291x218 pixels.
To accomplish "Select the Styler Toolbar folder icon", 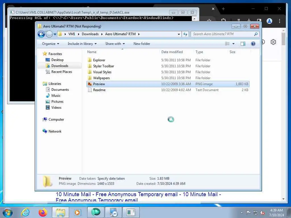I will coord(90,66).
